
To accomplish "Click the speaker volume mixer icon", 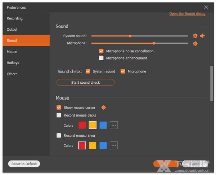I will coord(203,36).
